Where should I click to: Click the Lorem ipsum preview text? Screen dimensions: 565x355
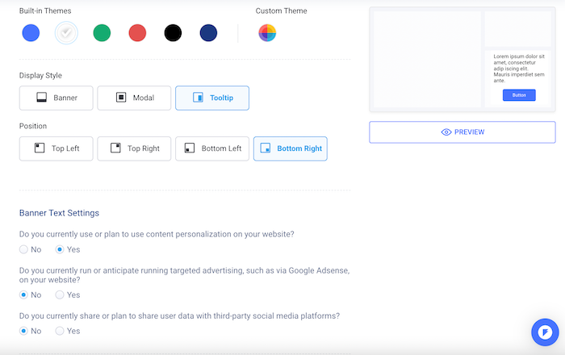519,69
